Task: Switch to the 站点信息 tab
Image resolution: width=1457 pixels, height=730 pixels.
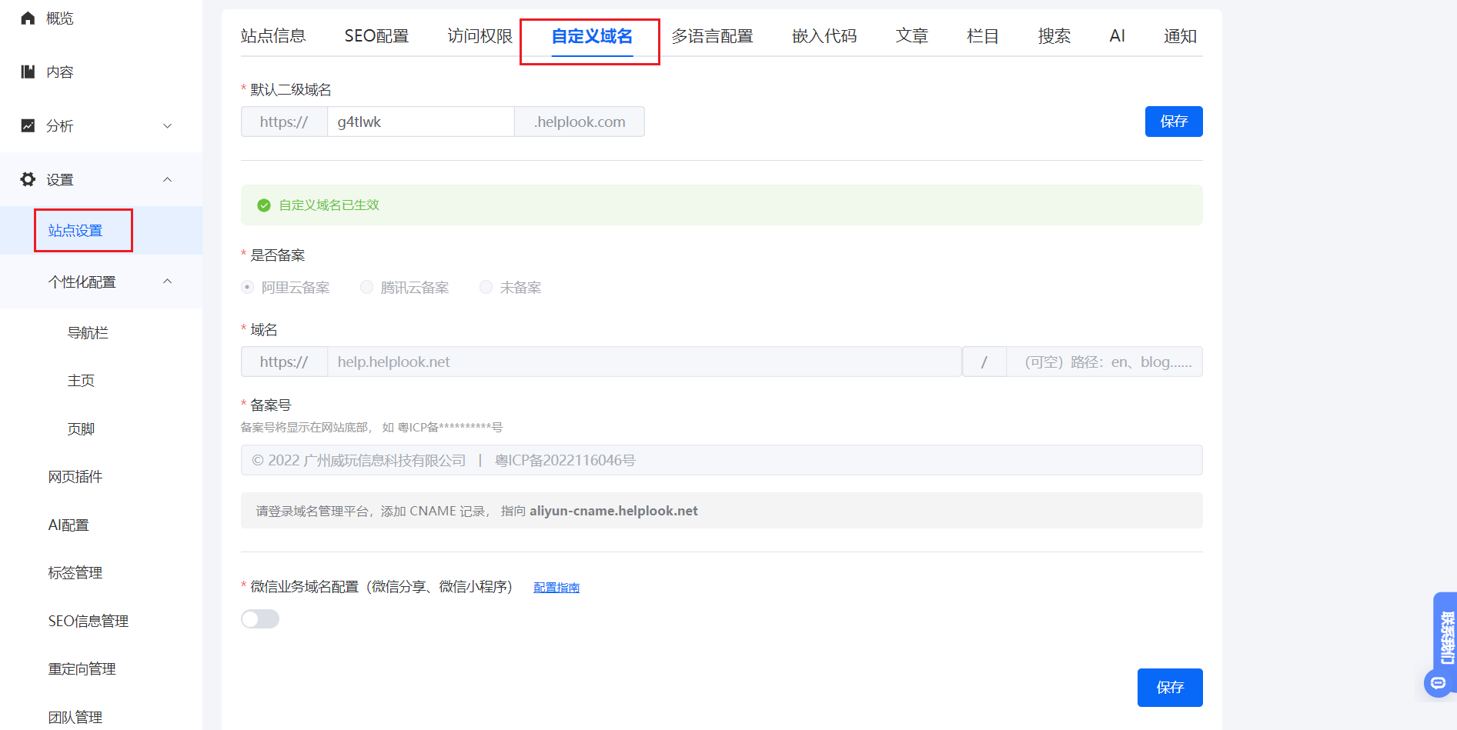Action: [x=273, y=36]
